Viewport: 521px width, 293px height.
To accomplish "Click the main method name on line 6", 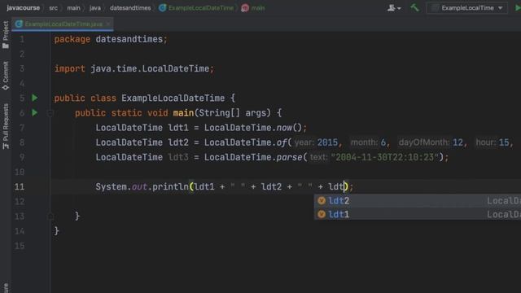I will [183, 113].
